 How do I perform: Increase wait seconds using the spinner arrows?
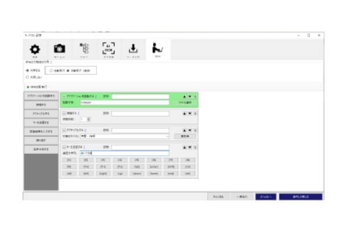point(88,118)
